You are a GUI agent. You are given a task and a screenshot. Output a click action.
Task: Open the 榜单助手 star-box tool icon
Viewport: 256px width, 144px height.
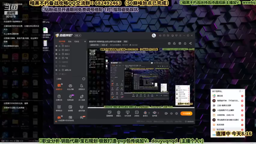pyautogui.click(x=59, y=108)
